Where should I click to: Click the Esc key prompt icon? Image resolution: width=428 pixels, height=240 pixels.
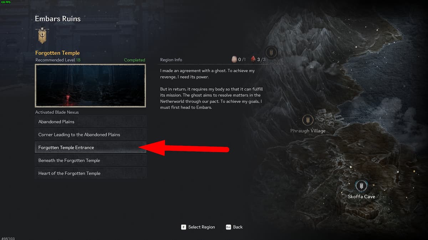pyautogui.click(x=228, y=227)
